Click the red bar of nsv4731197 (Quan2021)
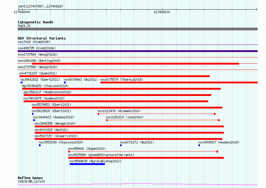Image resolution: width=266 pixels, height=188 pixels. pos(114,76)
